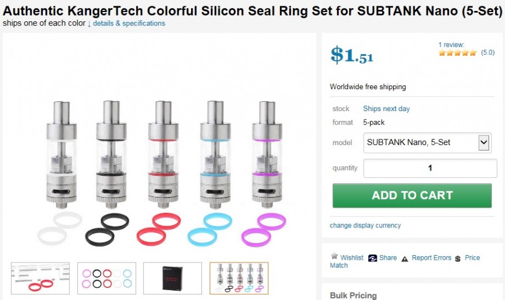Click the Wishlist text link
The height and width of the screenshot is (300, 505).
[x=352, y=258]
